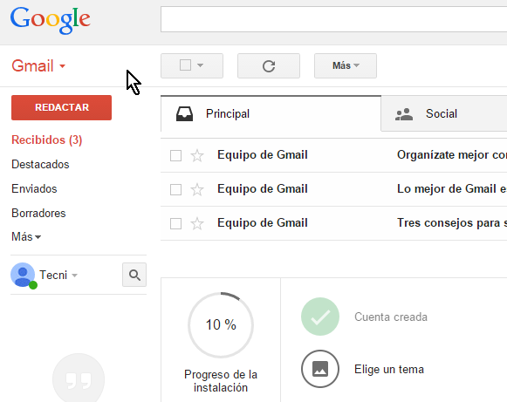Click the Tecni profile avatar
The height and width of the screenshot is (402, 507).
pos(23,275)
